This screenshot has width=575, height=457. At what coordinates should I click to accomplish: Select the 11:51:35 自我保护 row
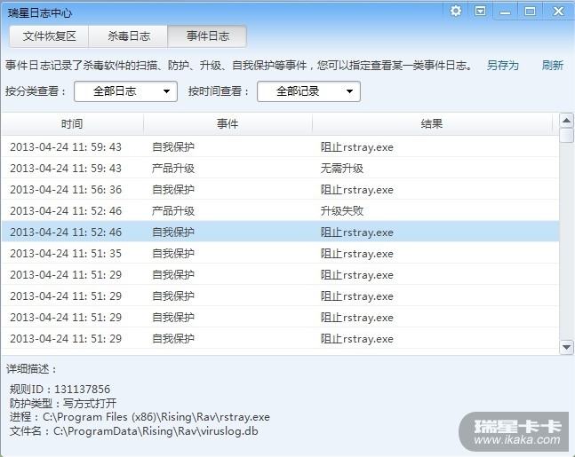(x=280, y=253)
